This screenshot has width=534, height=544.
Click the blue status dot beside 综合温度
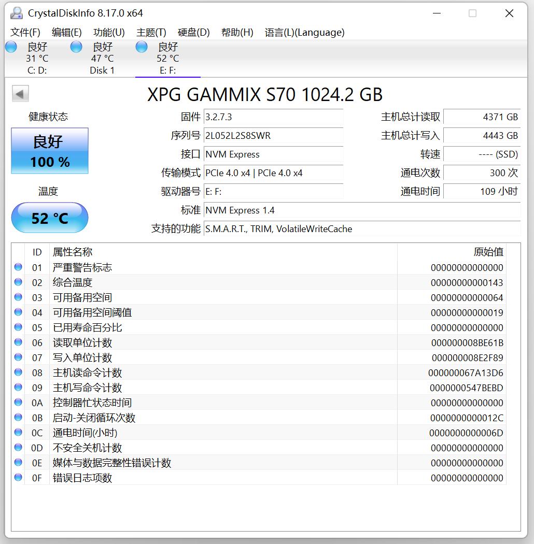point(18,282)
